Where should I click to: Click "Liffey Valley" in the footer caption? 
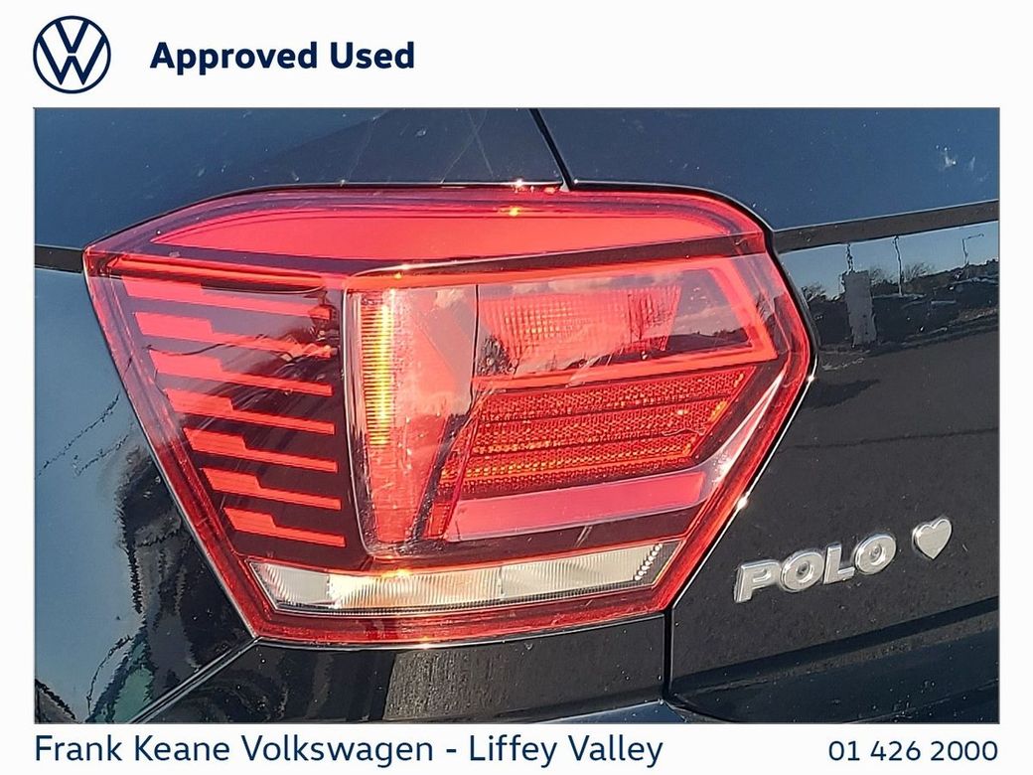pyautogui.click(x=565, y=749)
